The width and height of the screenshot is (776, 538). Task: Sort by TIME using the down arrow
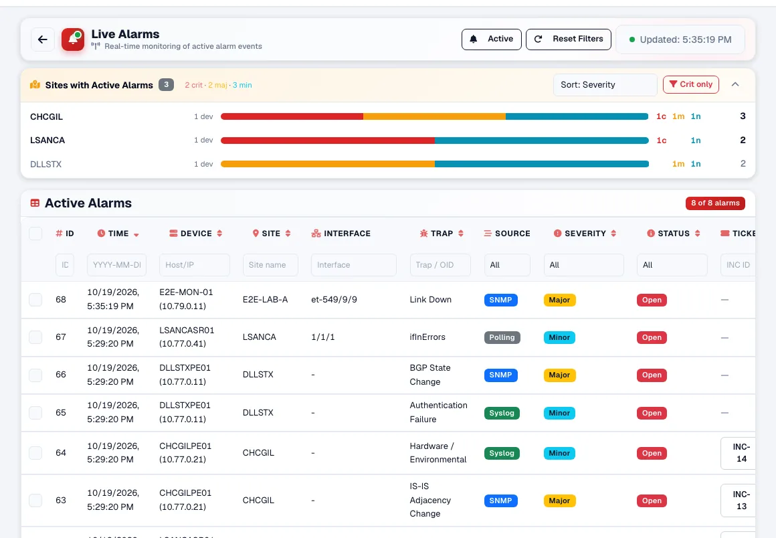click(136, 235)
